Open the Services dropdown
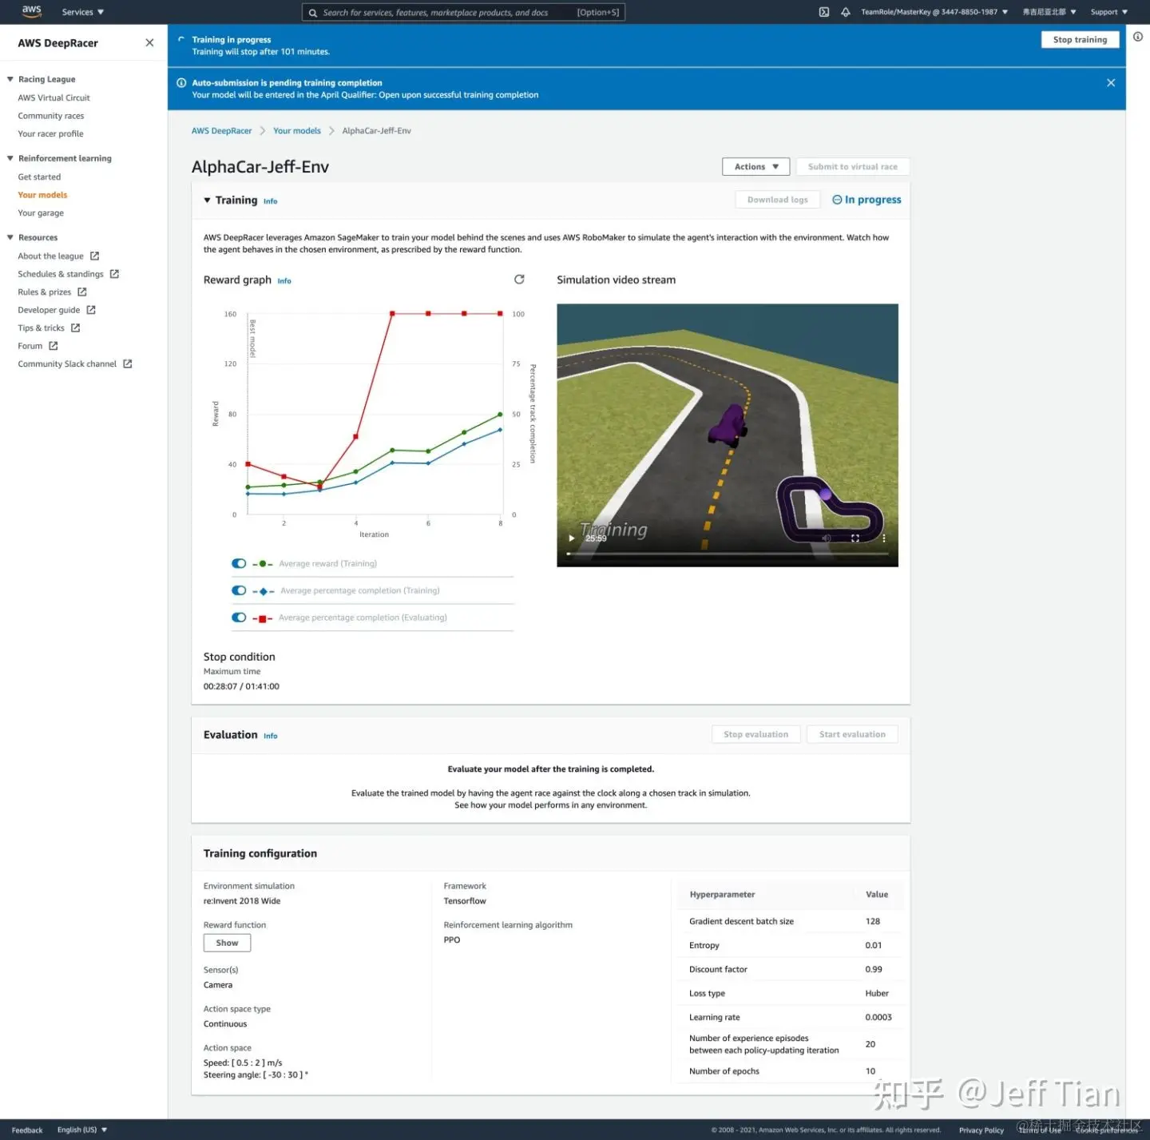 [83, 12]
